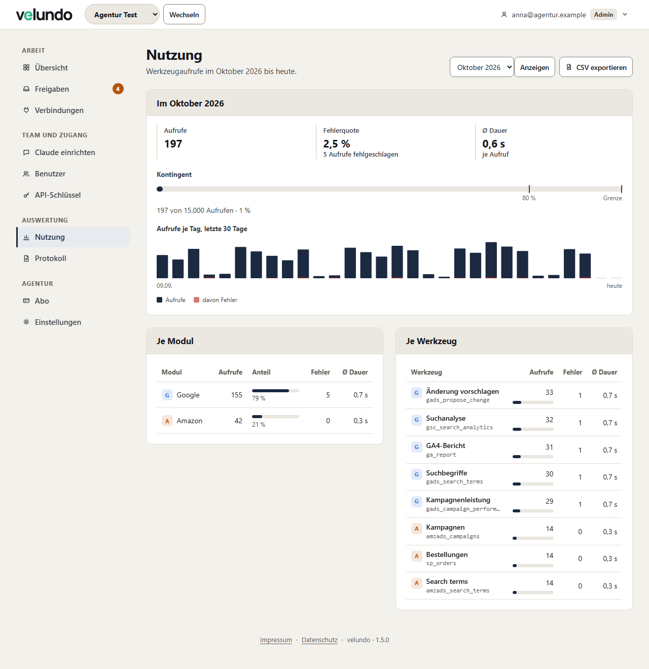Click the Aufrufe total 197
The image size is (649, 669).
tap(173, 144)
